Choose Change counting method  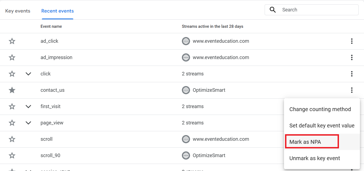320,109
